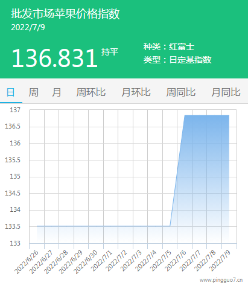Switch to 周环比 tab
The image size is (248, 286).
(x=91, y=92)
